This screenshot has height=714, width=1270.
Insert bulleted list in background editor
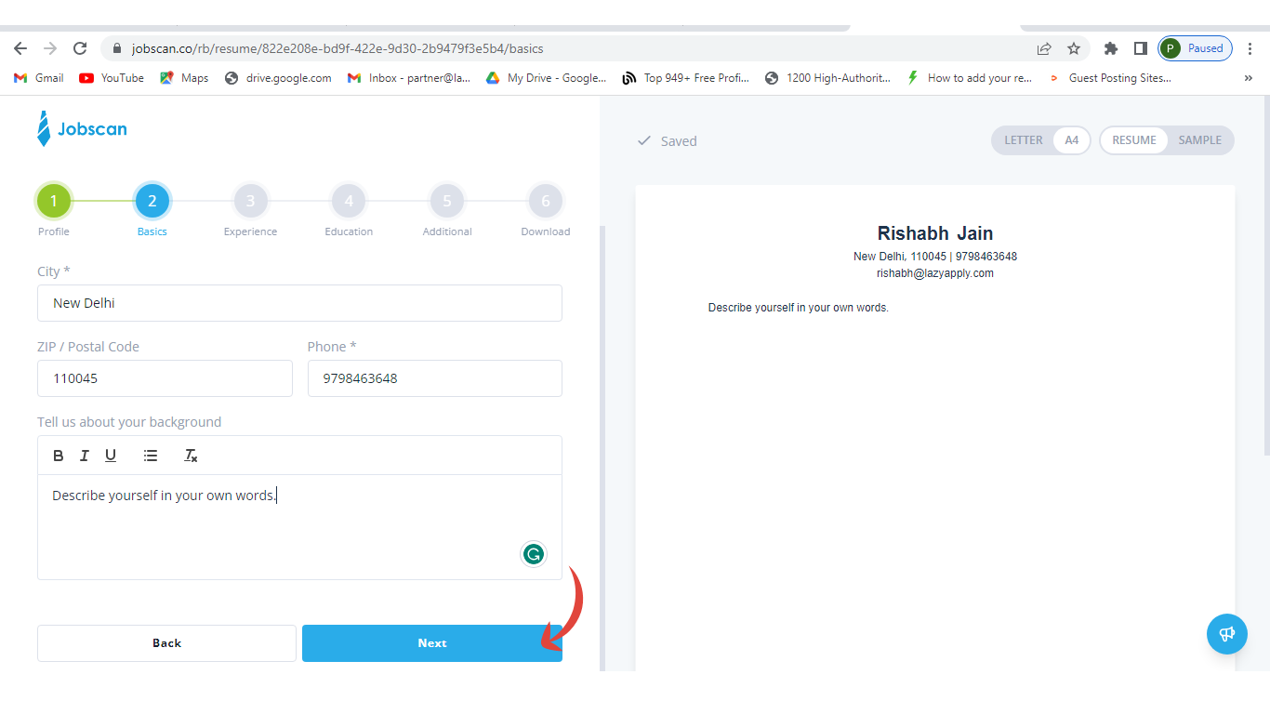tap(151, 456)
